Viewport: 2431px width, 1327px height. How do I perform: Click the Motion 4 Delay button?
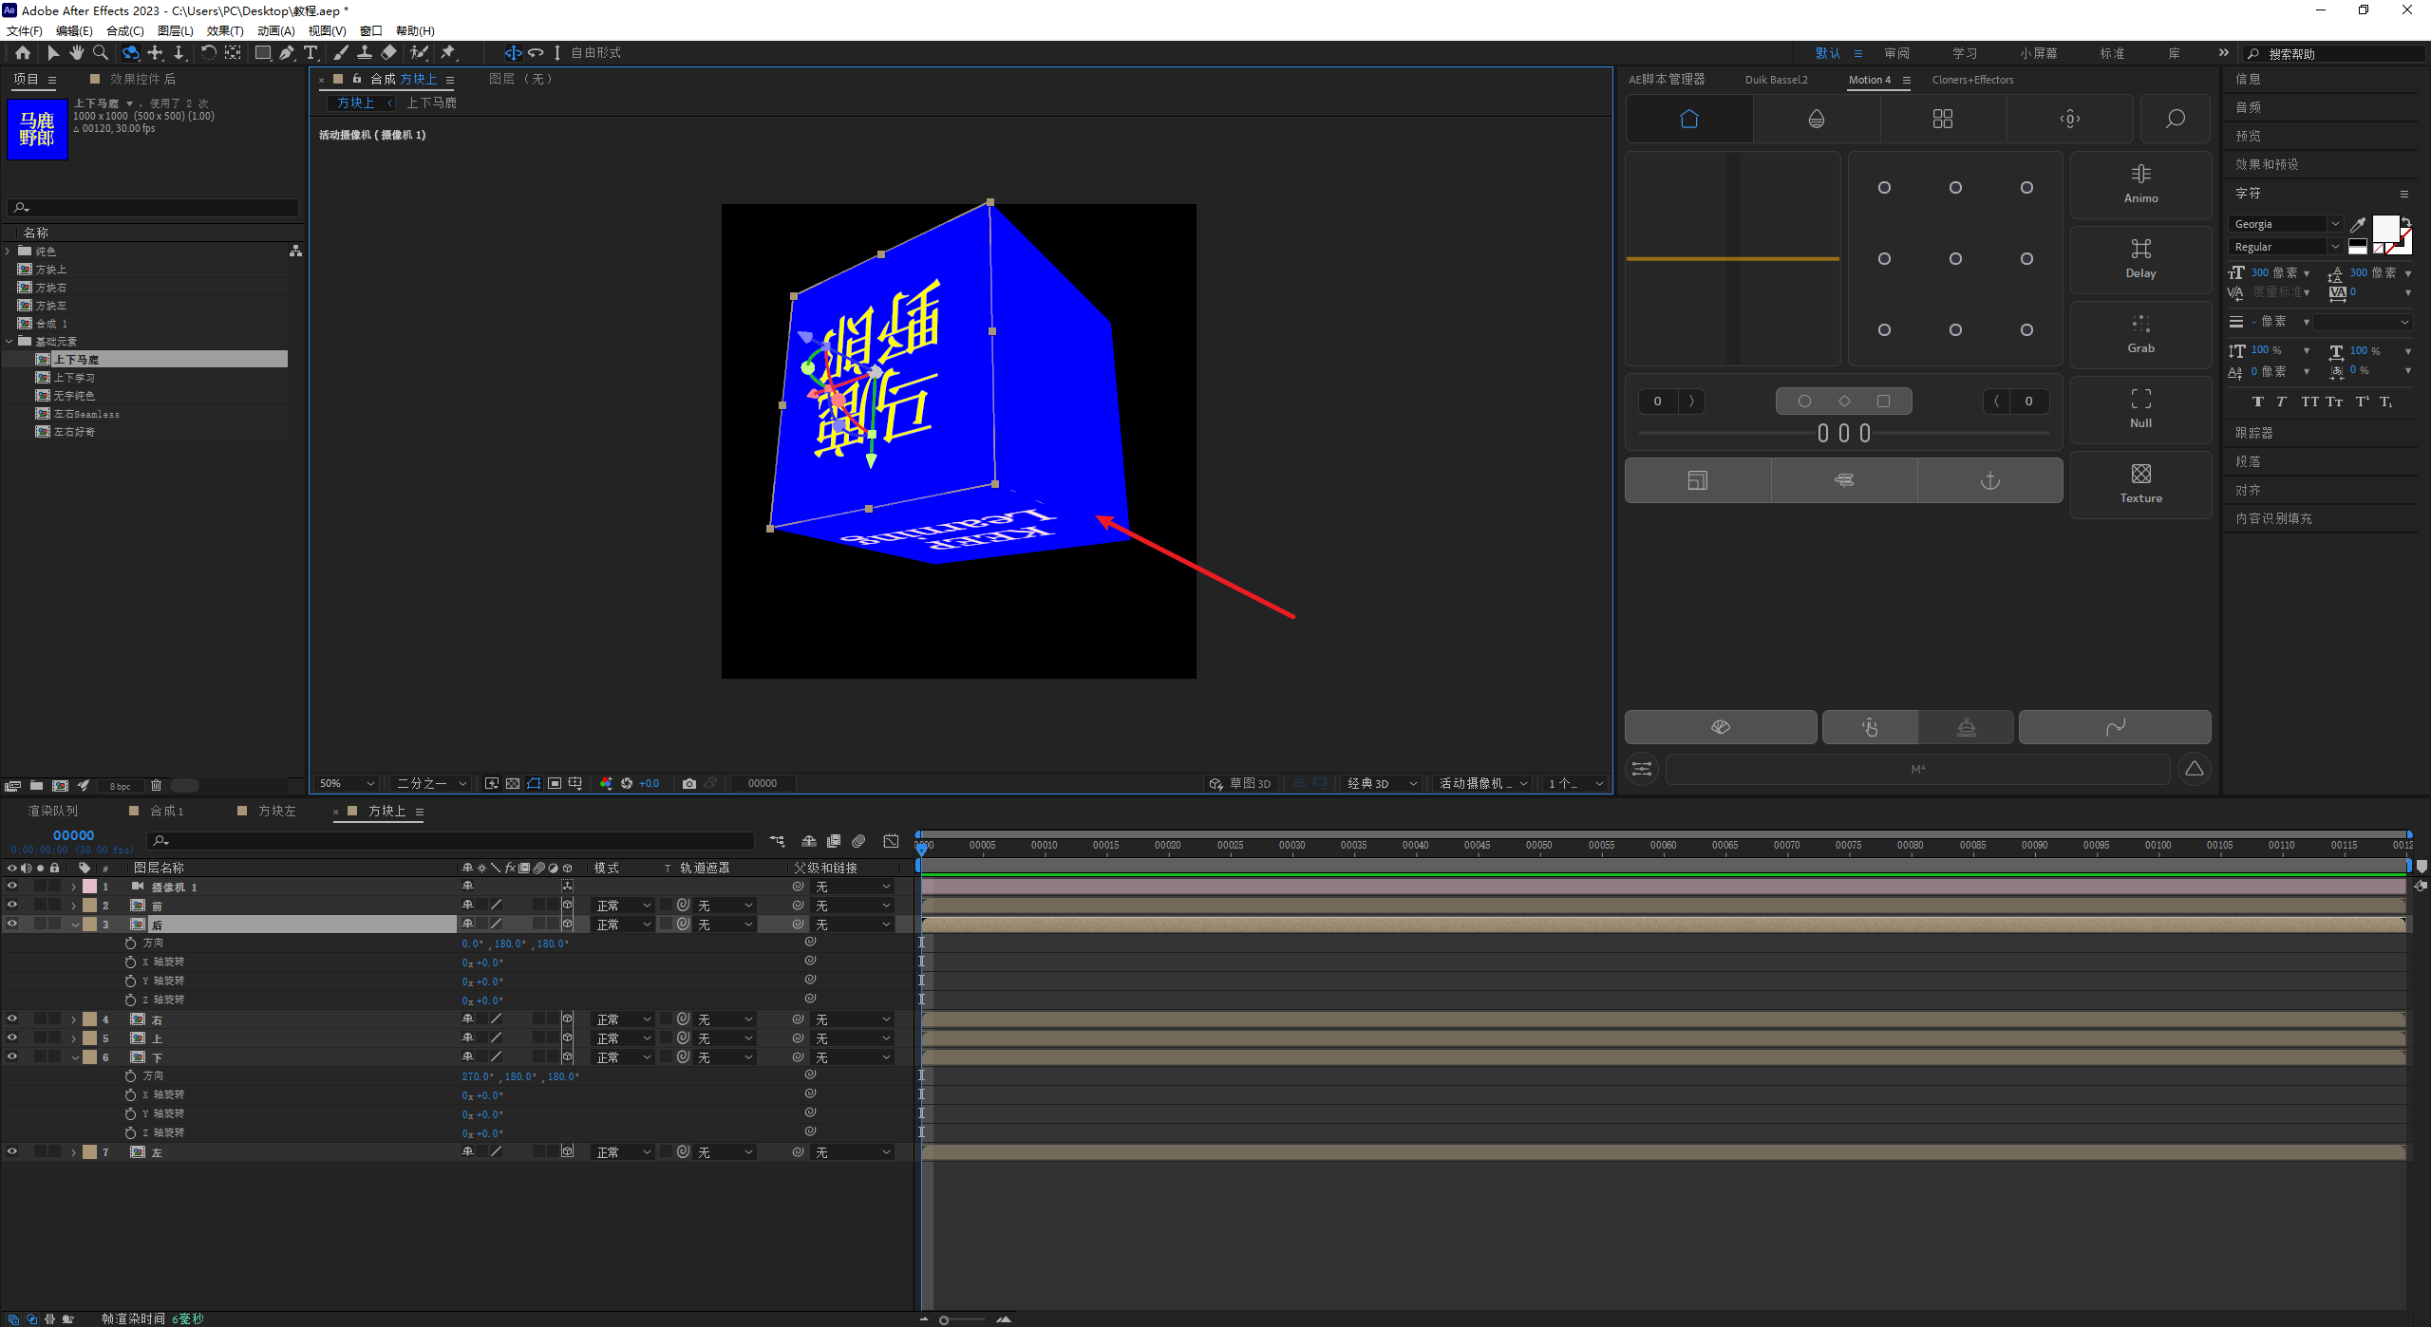[2140, 258]
